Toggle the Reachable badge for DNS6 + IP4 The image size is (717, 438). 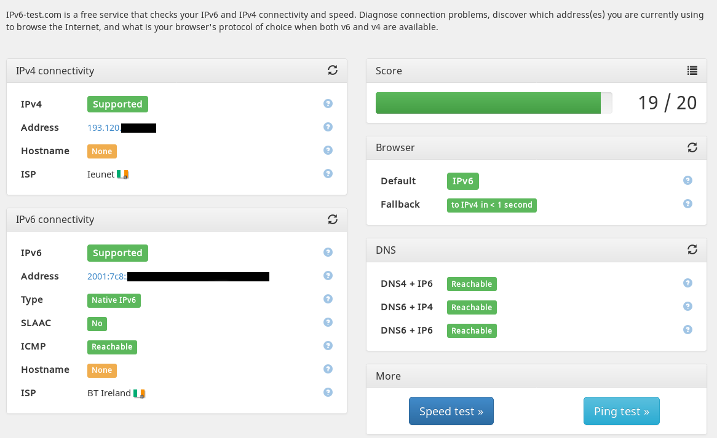[472, 307]
